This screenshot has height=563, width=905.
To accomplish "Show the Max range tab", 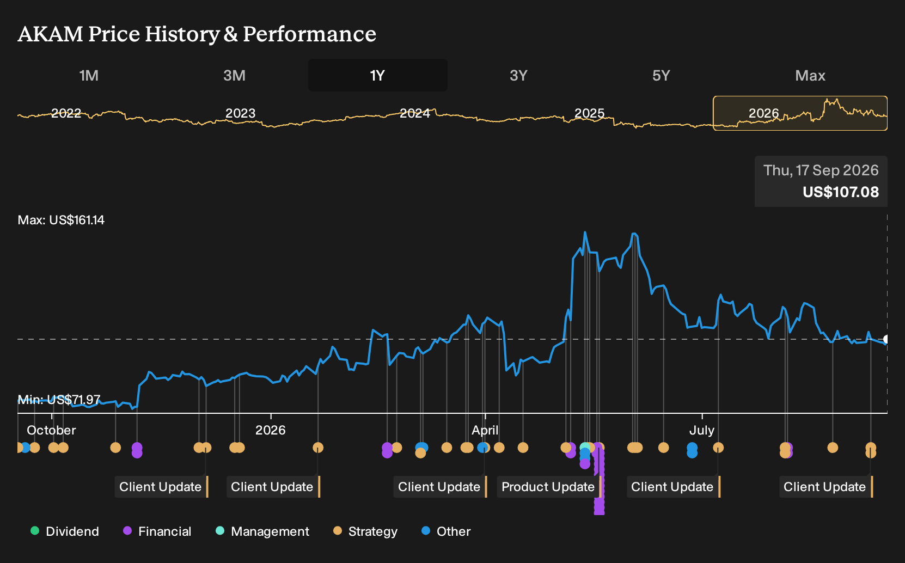I will tap(810, 75).
